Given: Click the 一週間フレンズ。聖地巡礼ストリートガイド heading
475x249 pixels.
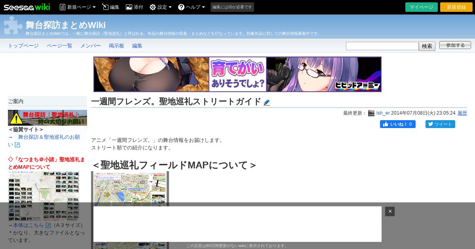Looking at the screenshot, I should [x=176, y=102].
